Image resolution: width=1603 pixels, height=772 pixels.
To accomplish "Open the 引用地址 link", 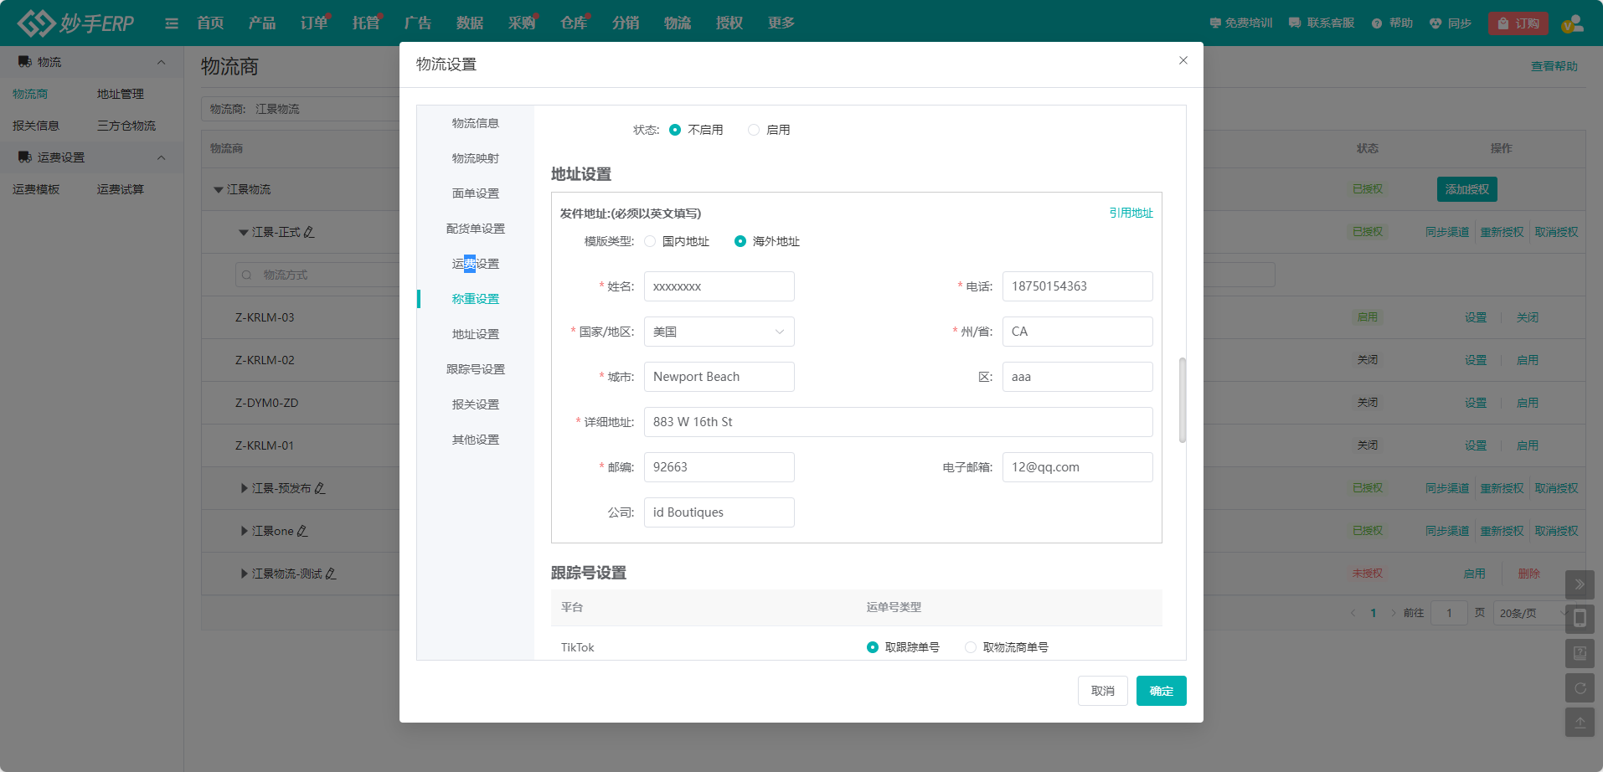I will click(x=1129, y=214).
